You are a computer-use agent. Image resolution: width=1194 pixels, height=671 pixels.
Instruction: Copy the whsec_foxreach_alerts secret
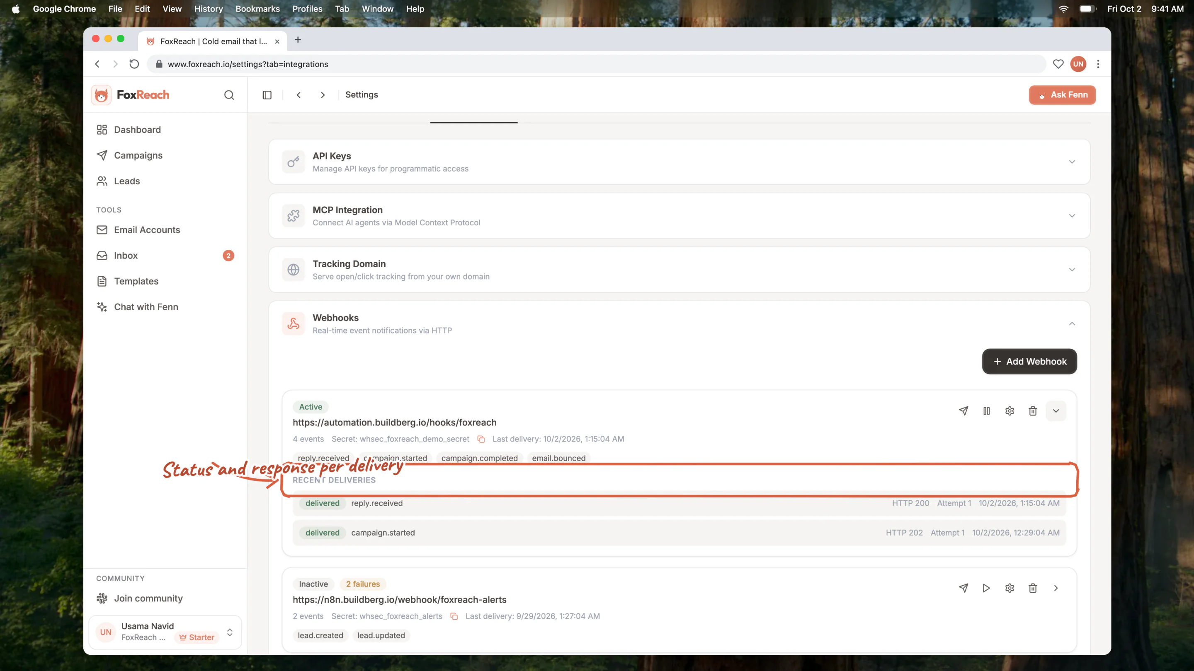point(454,616)
